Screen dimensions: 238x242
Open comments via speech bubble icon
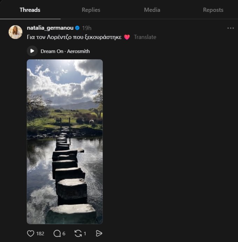pos(57,233)
